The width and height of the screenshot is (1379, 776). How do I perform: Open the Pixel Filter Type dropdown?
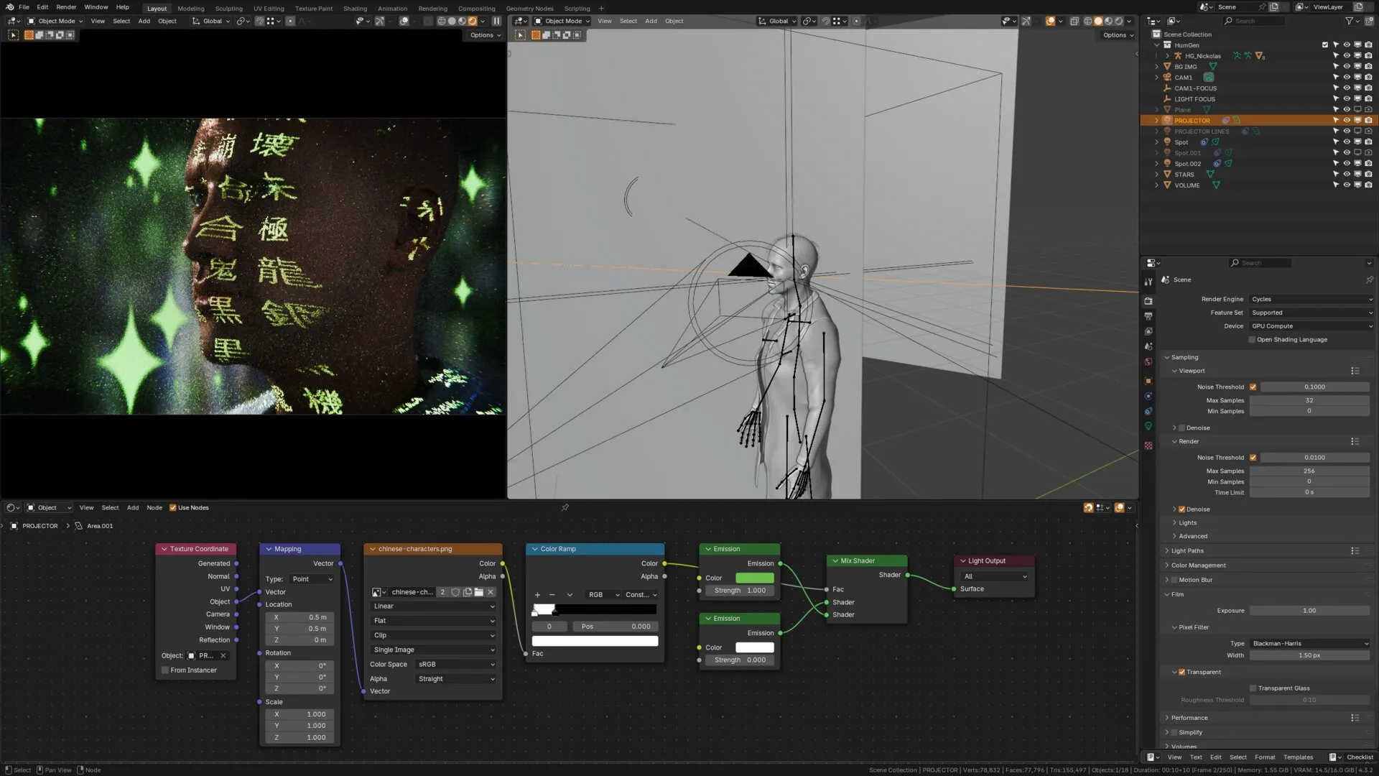pos(1310,644)
